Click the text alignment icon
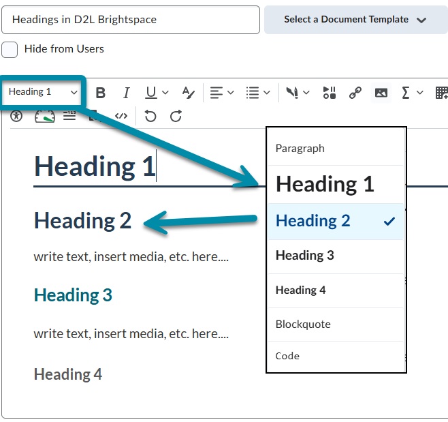 (217, 93)
